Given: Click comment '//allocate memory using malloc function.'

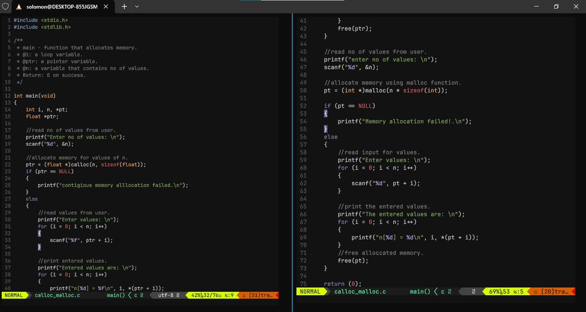Looking at the screenshot, I should click(393, 83).
